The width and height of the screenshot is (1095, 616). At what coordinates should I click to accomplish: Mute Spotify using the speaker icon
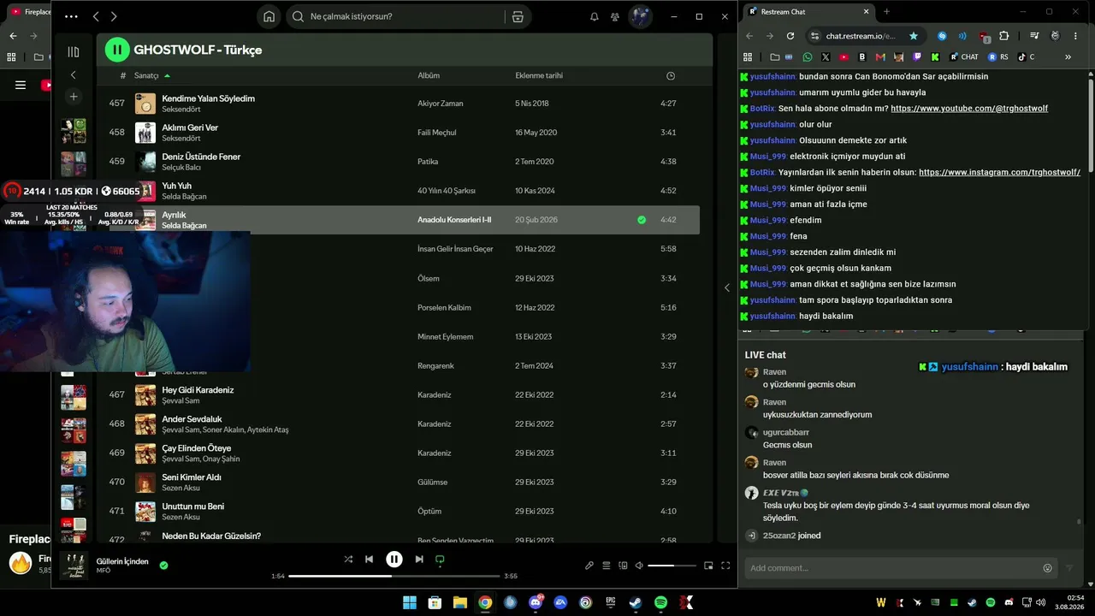pos(639,566)
